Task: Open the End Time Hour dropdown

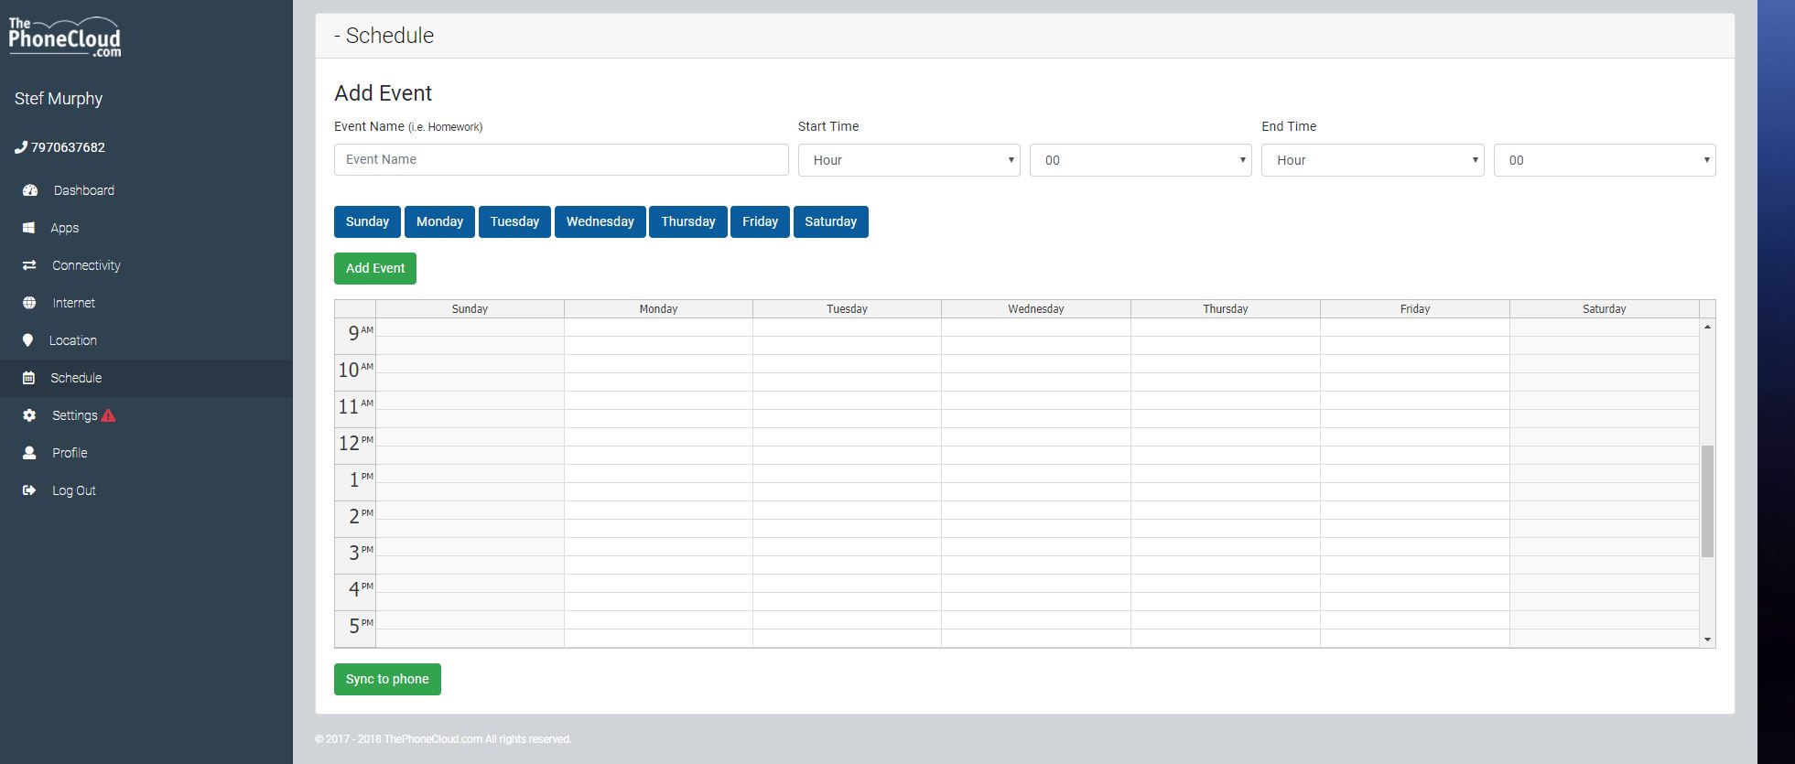Action: point(1372,160)
